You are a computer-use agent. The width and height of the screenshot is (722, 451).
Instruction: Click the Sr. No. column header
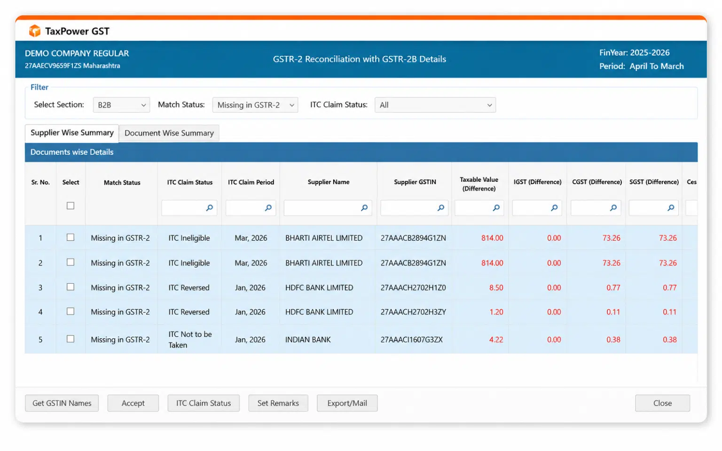click(x=40, y=182)
